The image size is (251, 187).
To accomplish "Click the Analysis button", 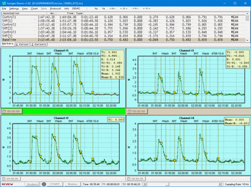I will pyautogui.click(x=32, y=184).
